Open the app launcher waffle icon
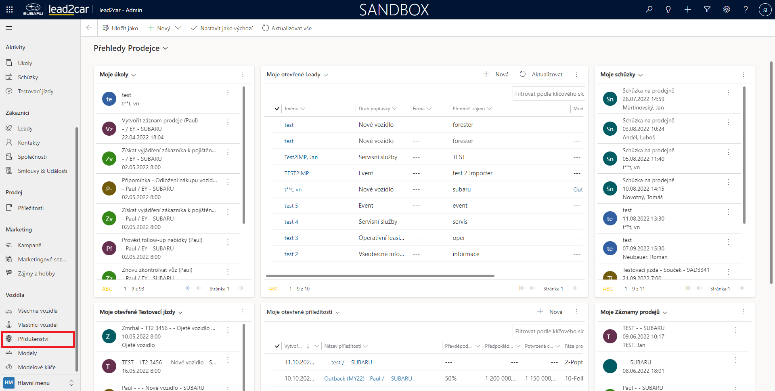 (10, 10)
